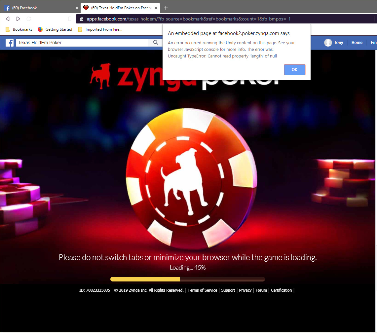Click the page reload icon
This screenshot has height=333, width=377.
point(29,19)
